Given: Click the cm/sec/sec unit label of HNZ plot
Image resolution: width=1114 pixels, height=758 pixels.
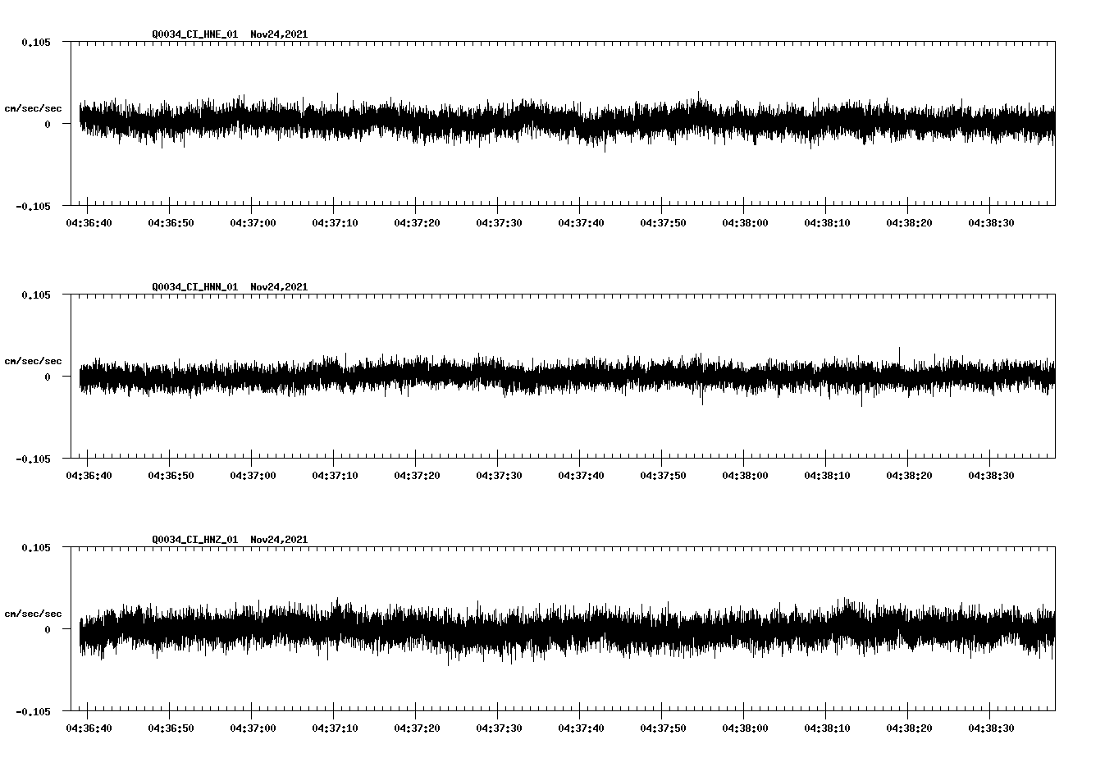Looking at the screenshot, I should click(x=33, y=614).
